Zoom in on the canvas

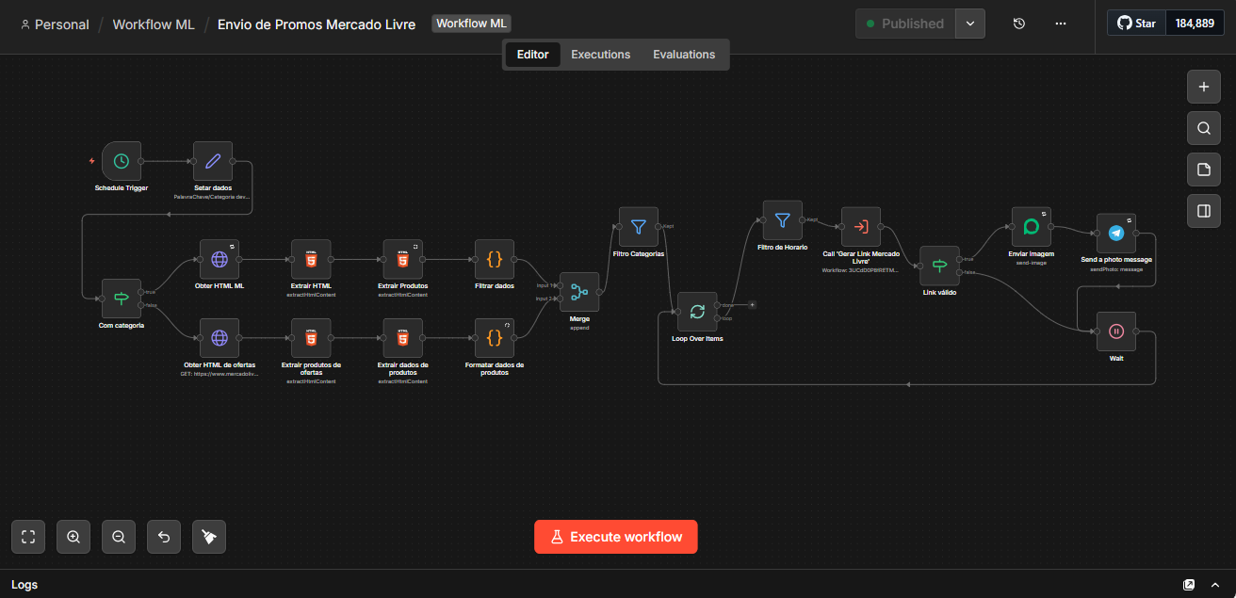pos(73,537)
